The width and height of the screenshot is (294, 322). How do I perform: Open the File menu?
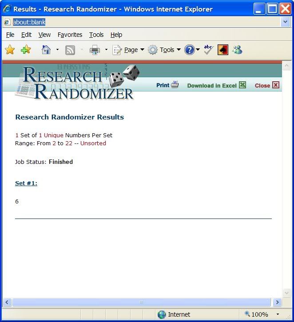pos(10,35)
